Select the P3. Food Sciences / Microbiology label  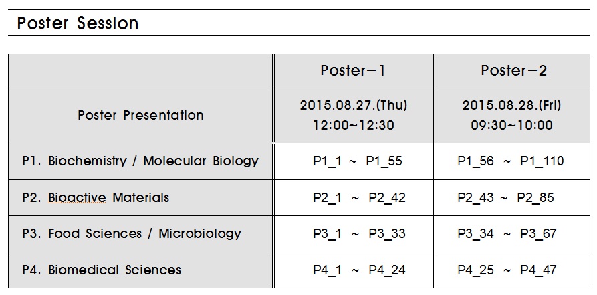pos(131,233)
